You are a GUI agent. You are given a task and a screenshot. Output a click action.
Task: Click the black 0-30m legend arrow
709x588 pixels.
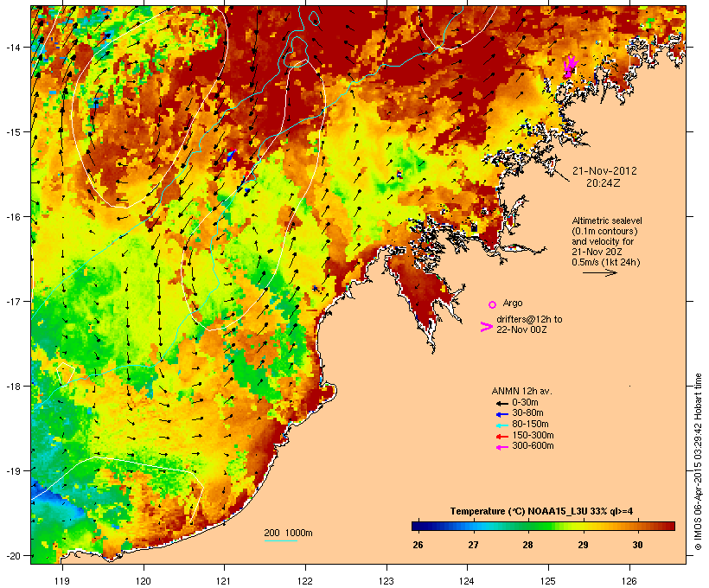click(501, 403)
